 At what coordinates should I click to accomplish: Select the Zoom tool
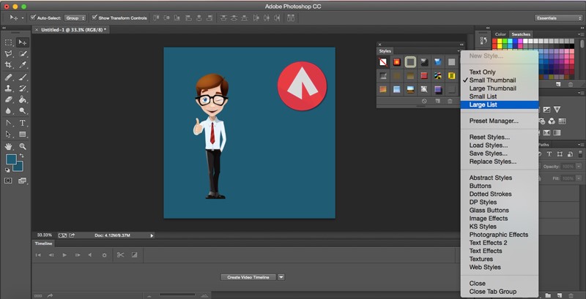click(23, 146)
